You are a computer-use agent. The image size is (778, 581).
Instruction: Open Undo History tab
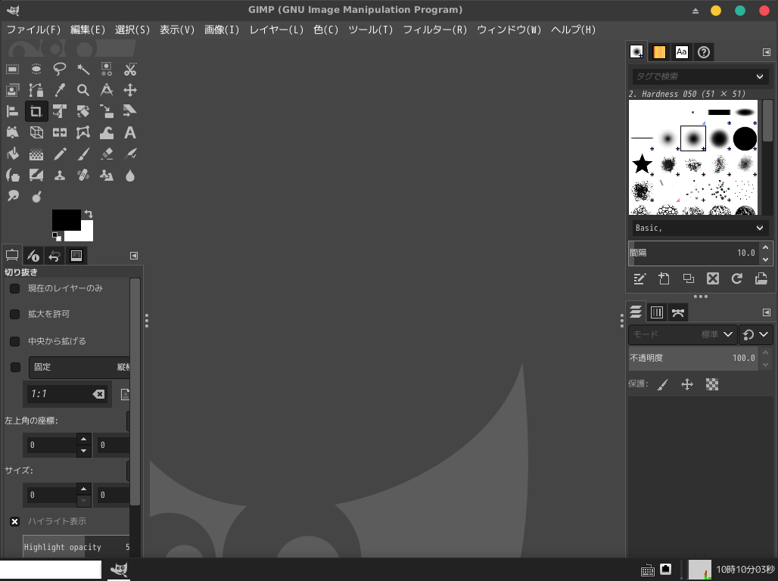54,256
